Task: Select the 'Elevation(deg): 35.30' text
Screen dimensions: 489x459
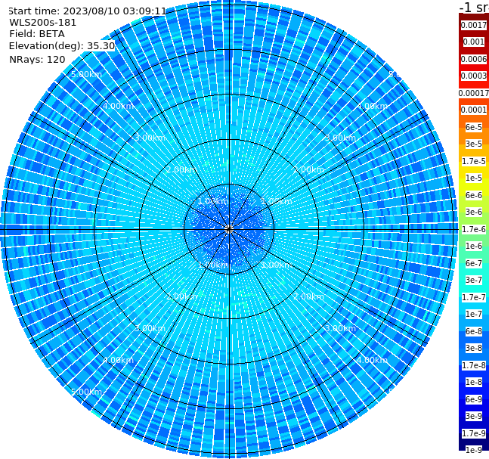Action: (62, 46)
